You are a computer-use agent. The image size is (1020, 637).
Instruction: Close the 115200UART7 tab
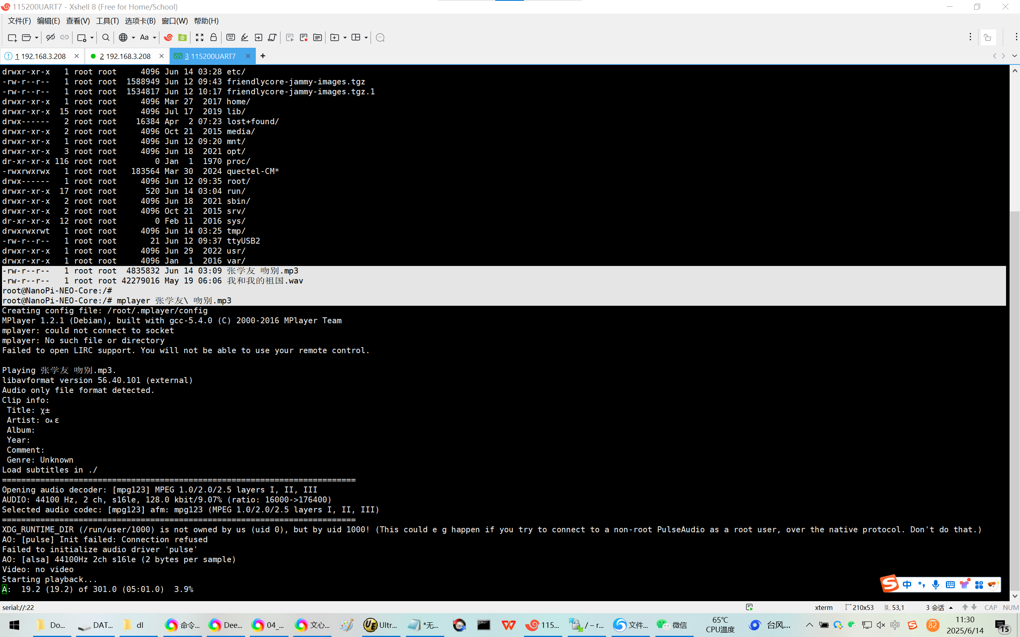tap(248, 56)
